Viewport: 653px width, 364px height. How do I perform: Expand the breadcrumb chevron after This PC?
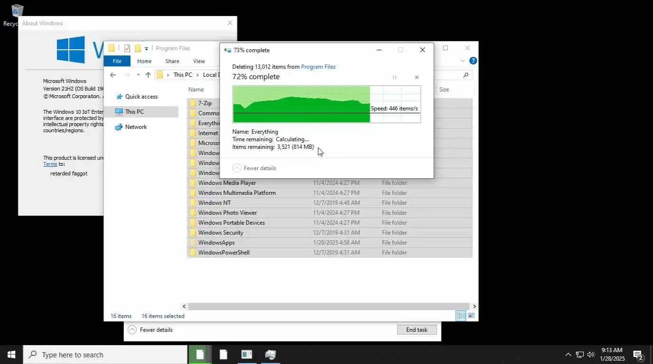pos(198,75)
